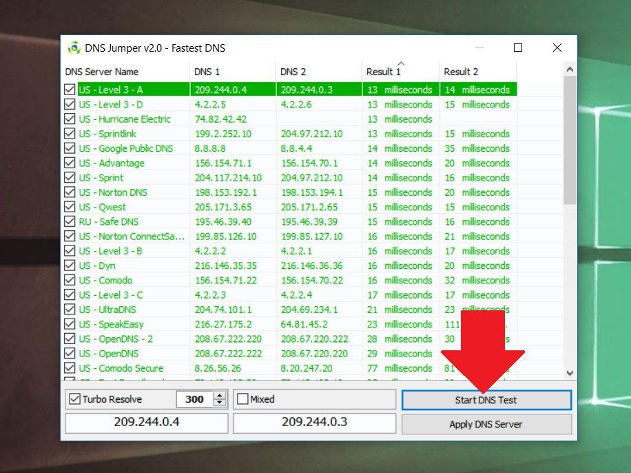This screenshot has width=631, height=473.
Task: Select the US - Qwest row name
Action: 102,207
